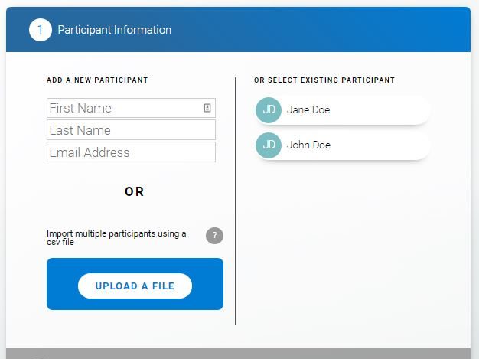Open the question mark help icon
The image size is (479, 359).
[x=214, y=235]
